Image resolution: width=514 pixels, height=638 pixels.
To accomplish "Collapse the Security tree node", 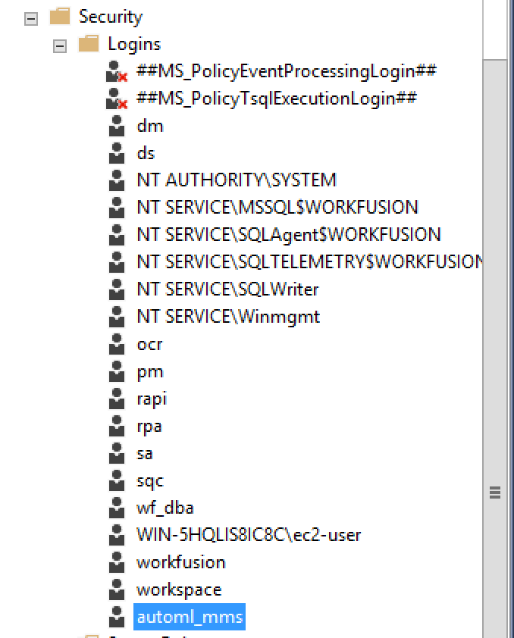I will tap(31, 19).
